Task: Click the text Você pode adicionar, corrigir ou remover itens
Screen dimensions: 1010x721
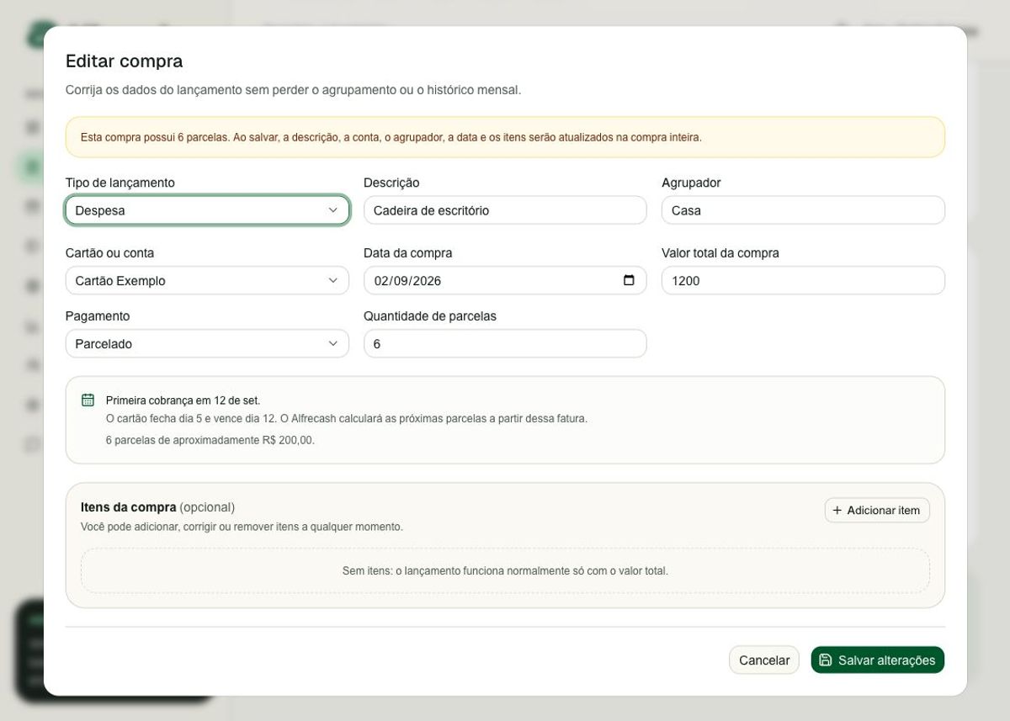Action: coord(242,527)
